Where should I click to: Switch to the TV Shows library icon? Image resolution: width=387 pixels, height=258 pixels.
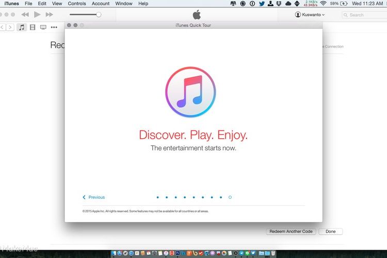[x=43, y=27]
